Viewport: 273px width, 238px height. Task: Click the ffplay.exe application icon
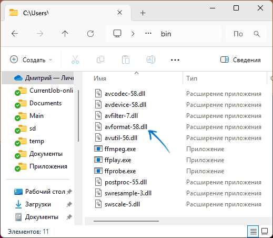point(98,160)
